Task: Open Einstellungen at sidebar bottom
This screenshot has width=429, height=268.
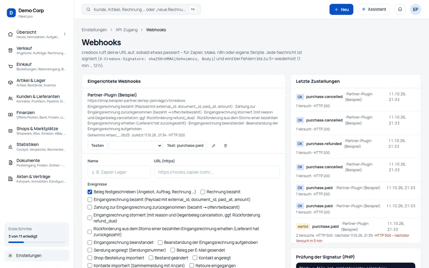Action: (37, 256)
